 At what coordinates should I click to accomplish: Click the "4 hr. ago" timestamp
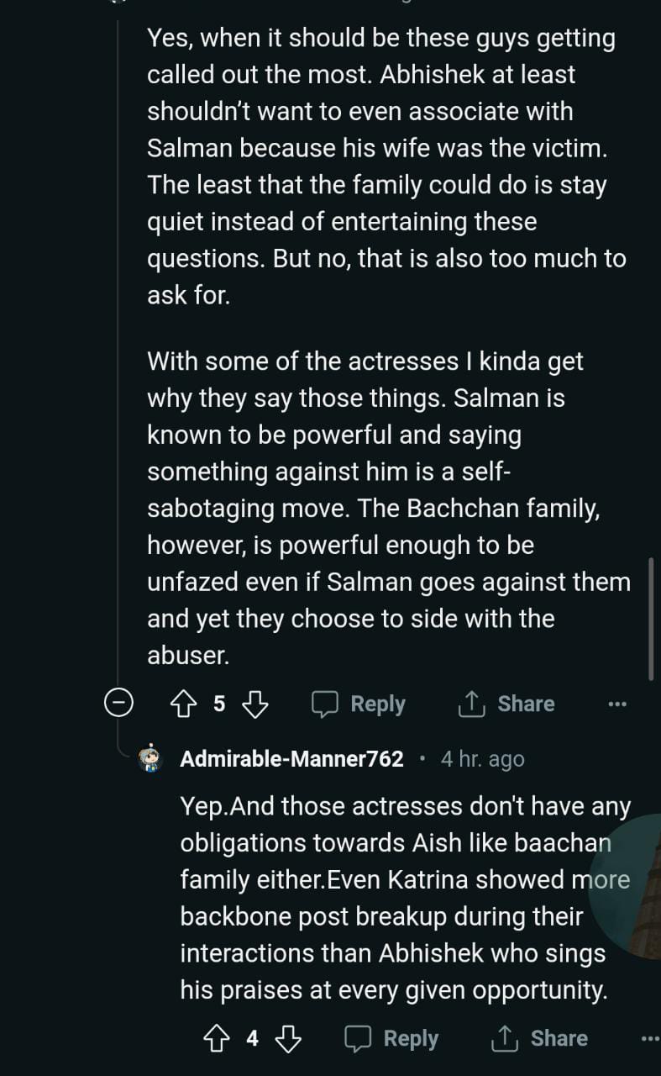pos(482,759)
